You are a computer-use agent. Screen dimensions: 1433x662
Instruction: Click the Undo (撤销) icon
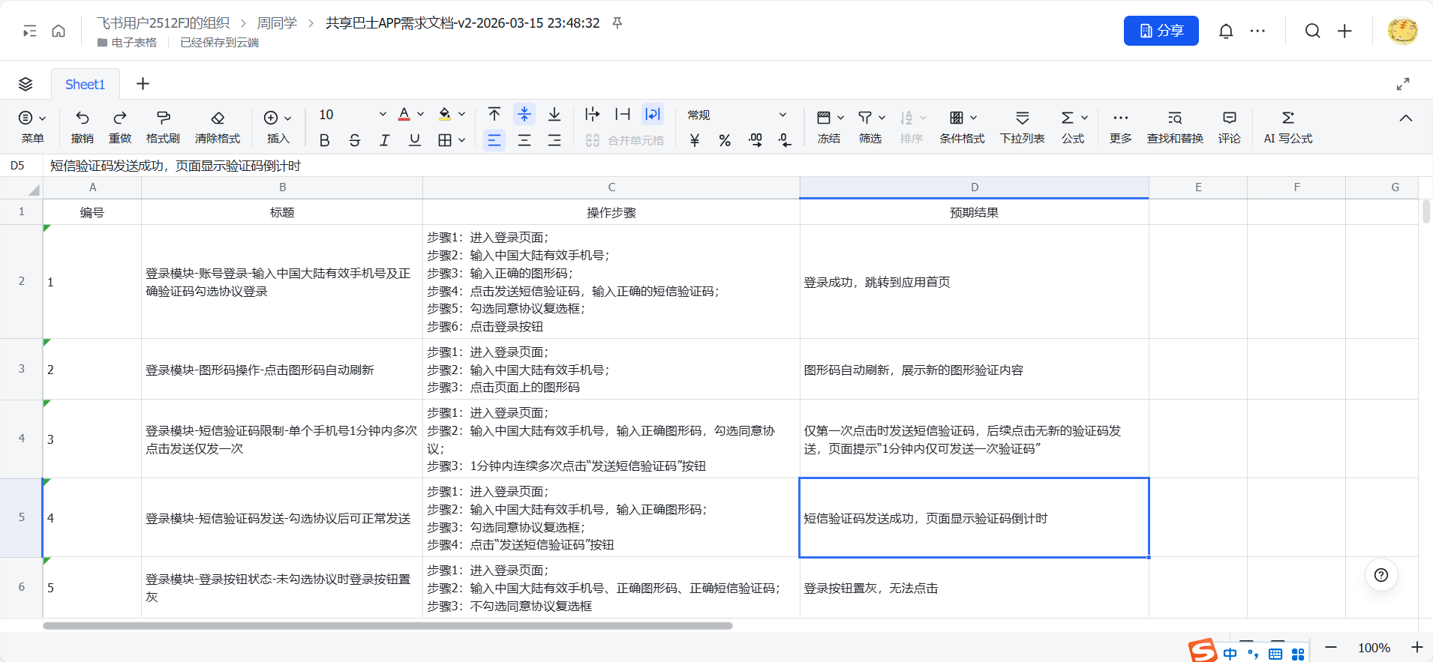click(x=83, y=118)
